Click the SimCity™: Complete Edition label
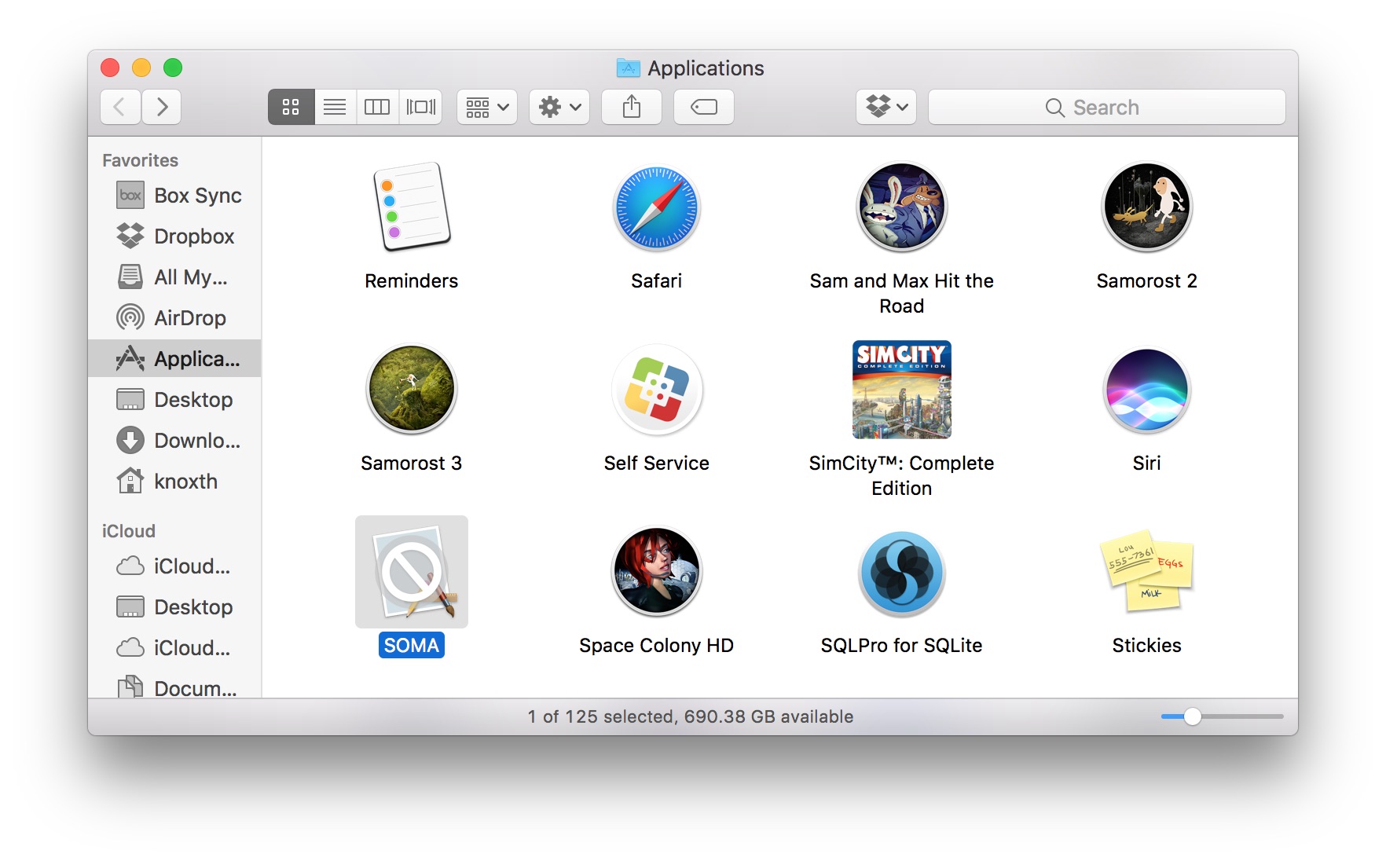1386x861 pixels. coord(901,475)
